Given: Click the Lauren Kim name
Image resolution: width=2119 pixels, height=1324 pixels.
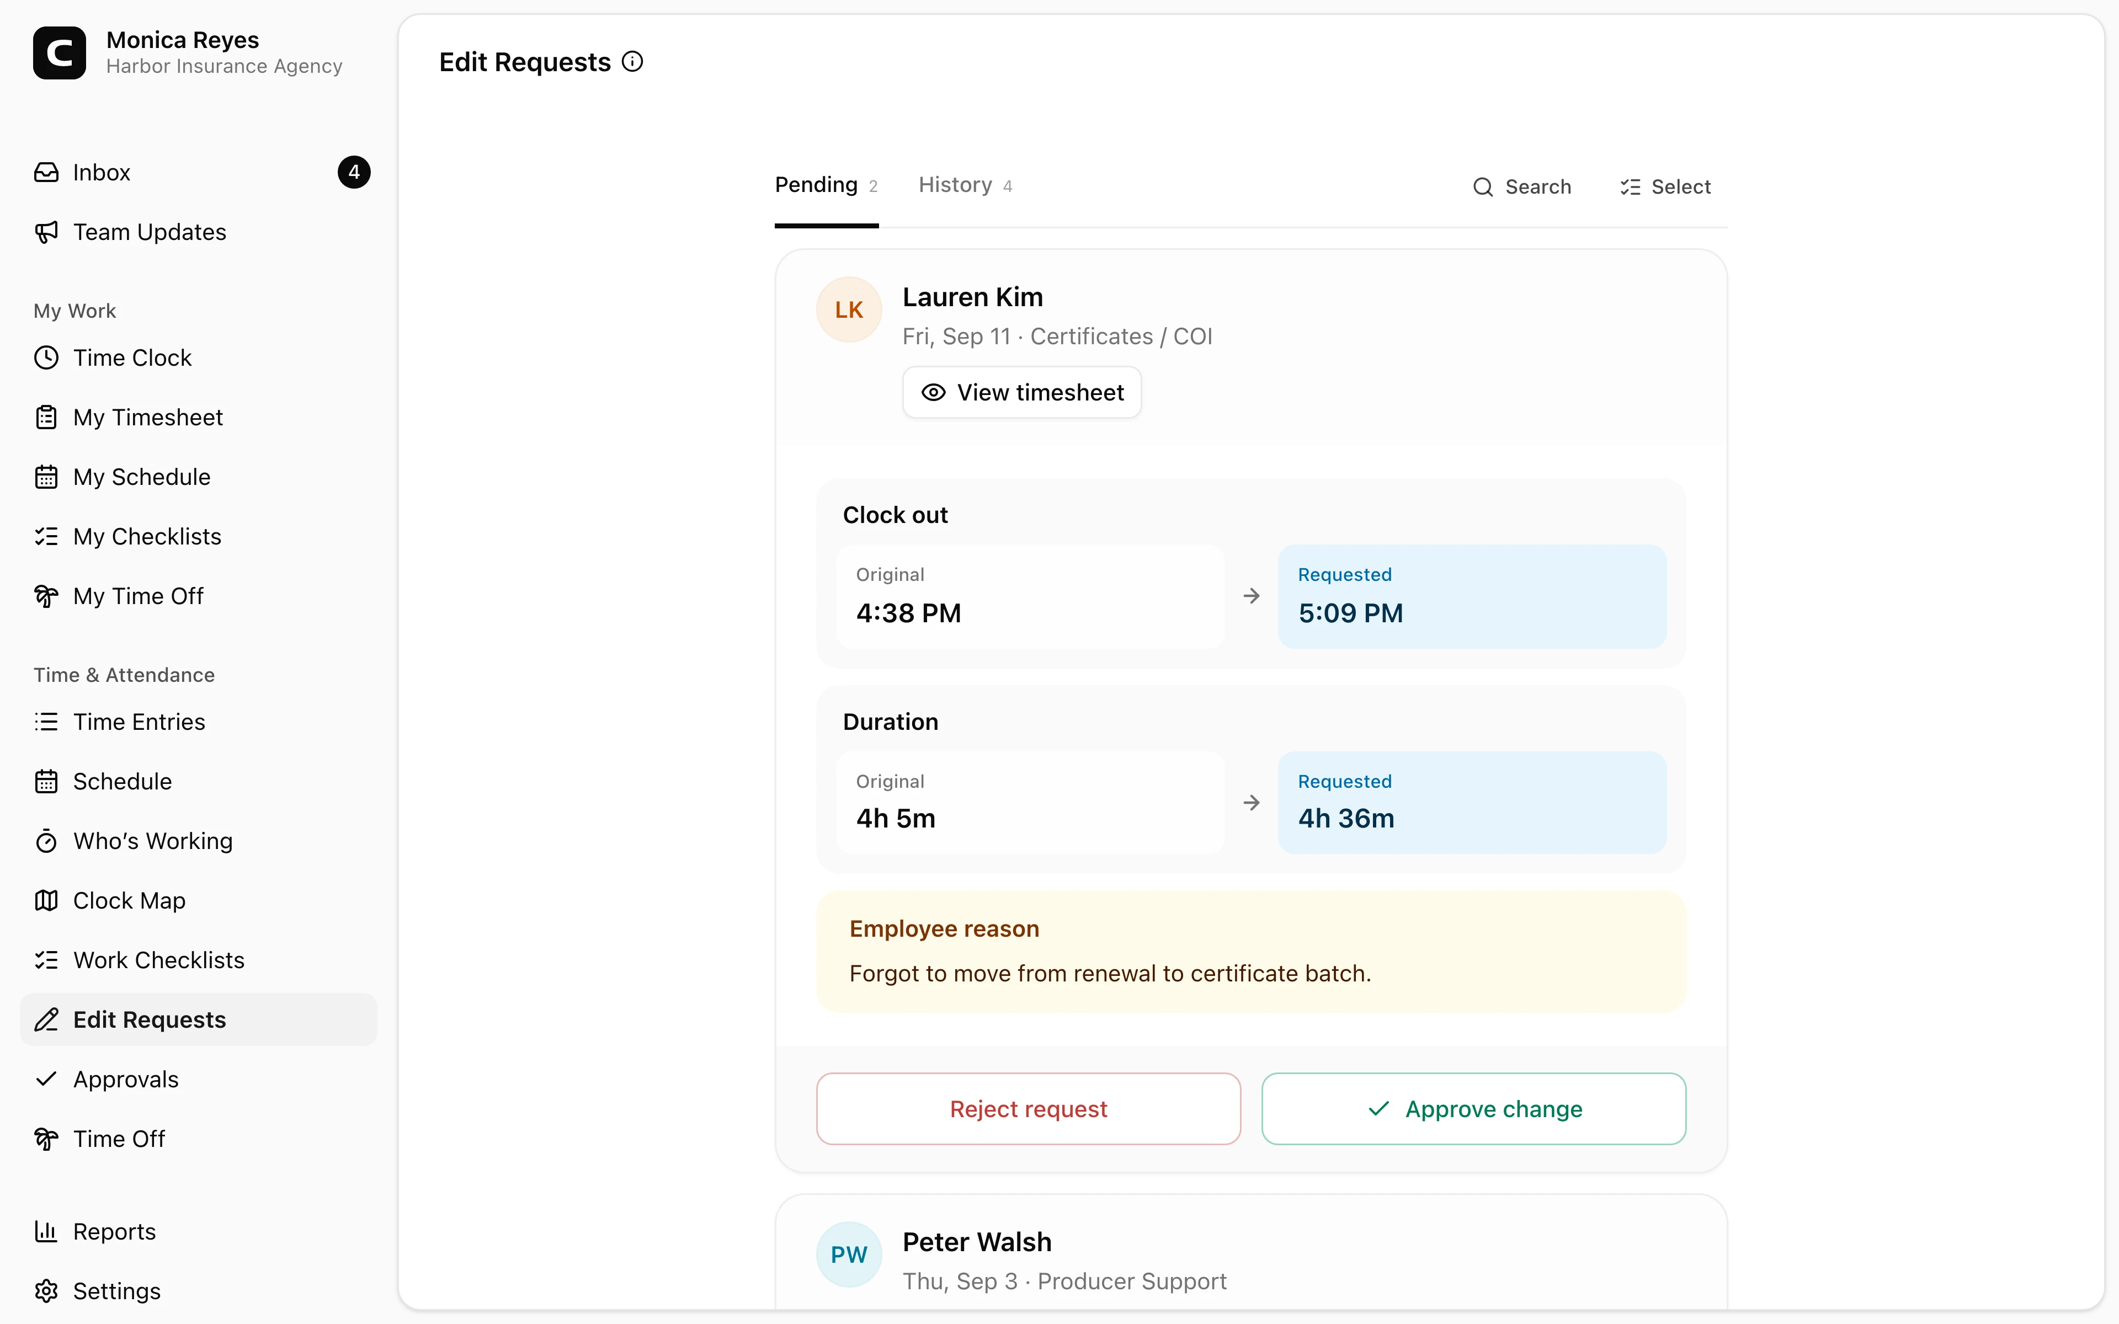Looking at the screenshot, I should pyautogui.click(x=973, y=298).
